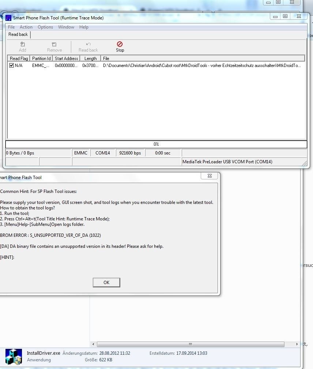This screenshot has height=369, width=313.
Task: Maximize the Smart Phone Flash Tool window
Action: click(285, 16)
